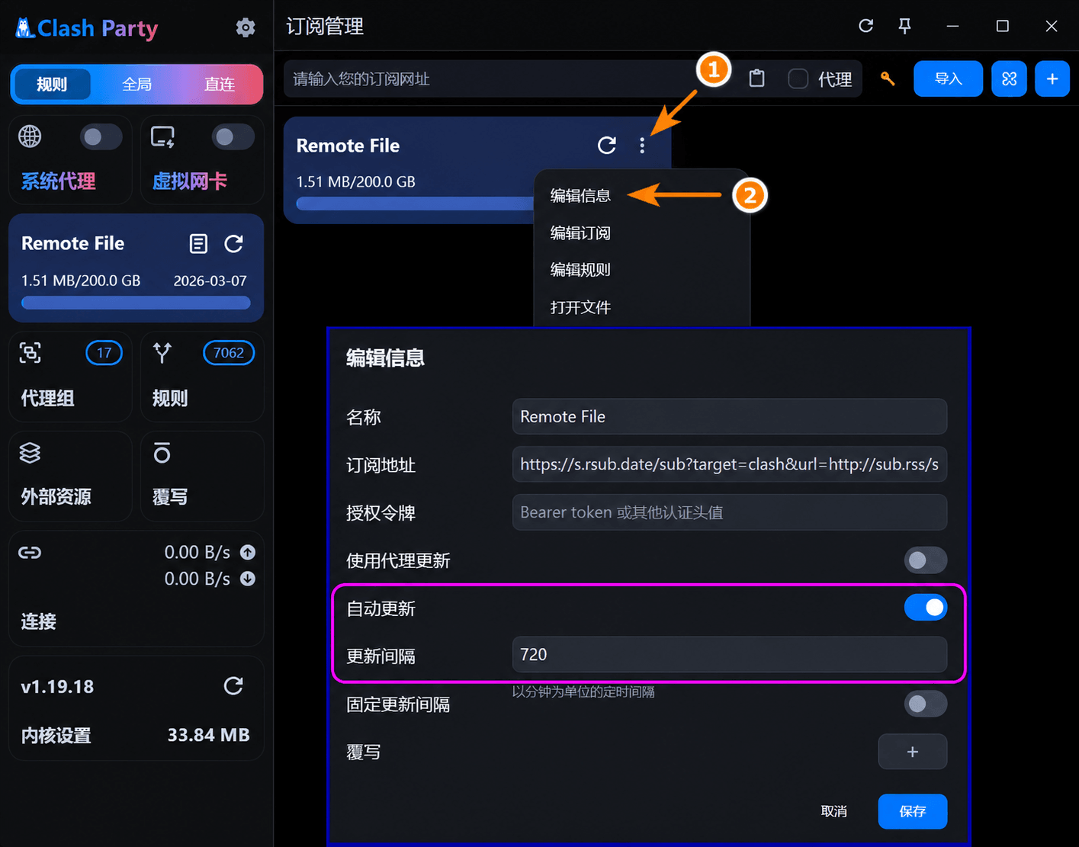Enable the 固定更新间隔 switch
Viewport: 1079px width, 847px height.
pyautogui.click(x=926, y=704)
